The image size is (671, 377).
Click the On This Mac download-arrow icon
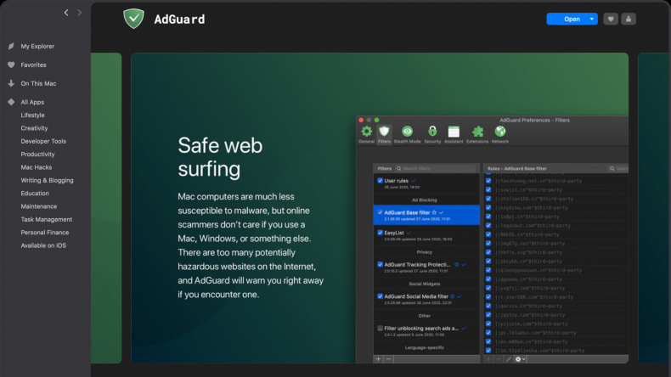tap(11, 83)
